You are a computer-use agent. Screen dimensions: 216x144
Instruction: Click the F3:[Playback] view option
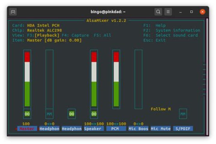(x=43, y=35)
